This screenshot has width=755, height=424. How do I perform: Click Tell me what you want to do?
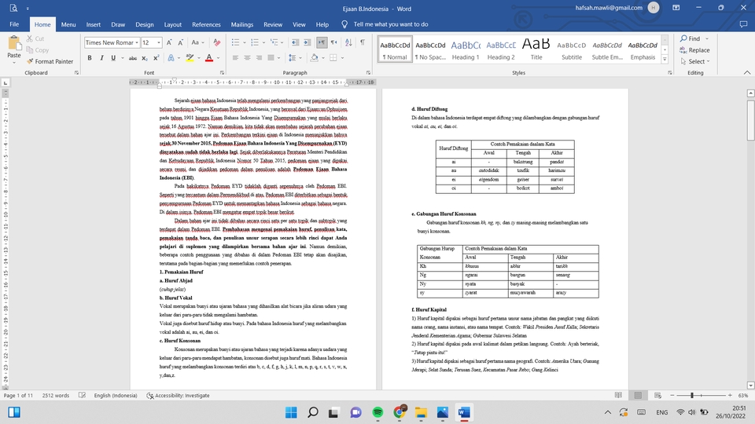coord(391,24)
